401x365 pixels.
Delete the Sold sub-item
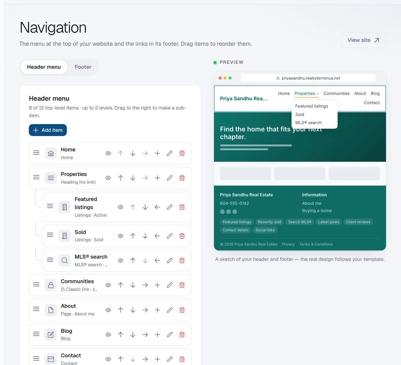[x=182, y=236]
